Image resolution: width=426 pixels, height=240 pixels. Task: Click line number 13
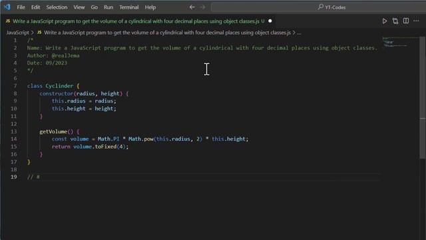click(x=13, y=132)
